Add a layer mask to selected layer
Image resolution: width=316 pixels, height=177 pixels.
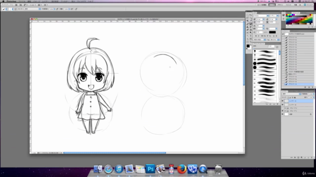pos(298,157)
